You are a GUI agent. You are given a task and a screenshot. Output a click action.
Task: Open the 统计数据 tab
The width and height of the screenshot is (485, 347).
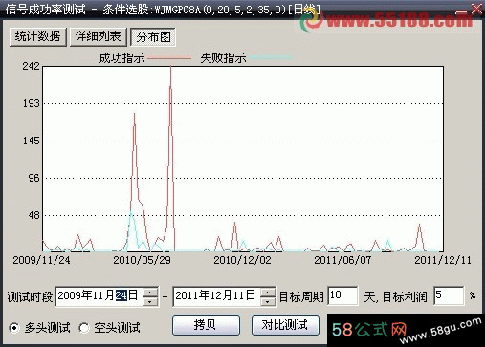tap(38, 37)
